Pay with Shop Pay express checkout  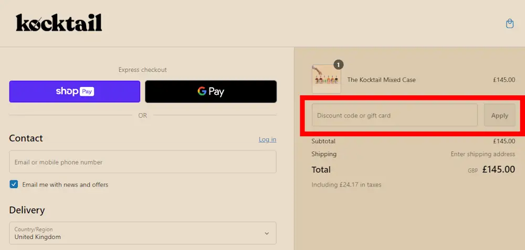(x=75, y=92)
